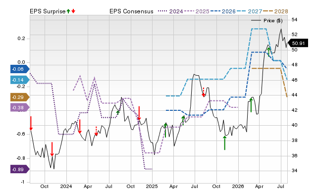Click the dark blue -0.06 value badge
317x189 pixels.
click(x=20, y=69)
